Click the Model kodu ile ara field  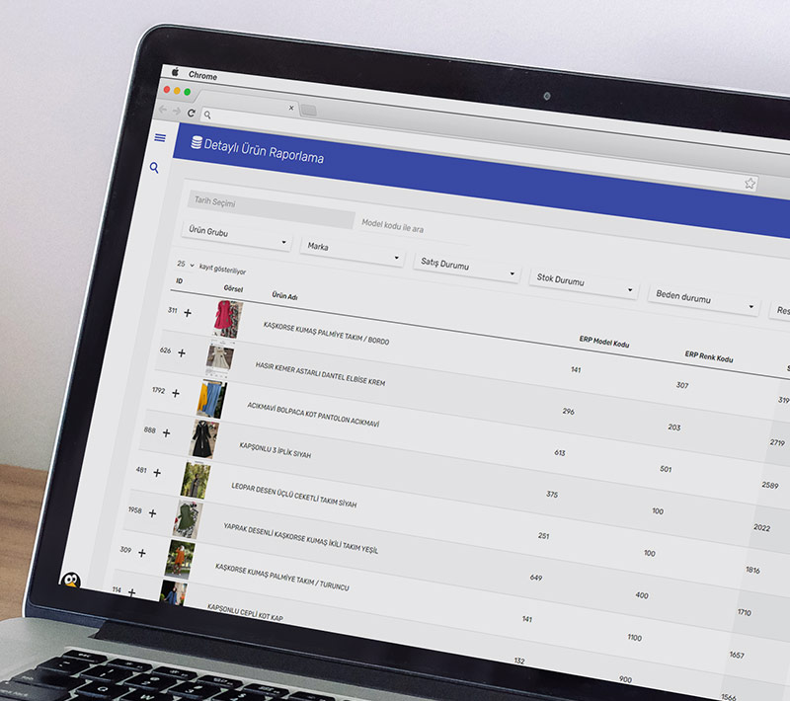392,226
